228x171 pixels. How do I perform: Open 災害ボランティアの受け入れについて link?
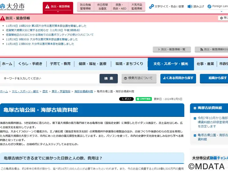(50, 35)
